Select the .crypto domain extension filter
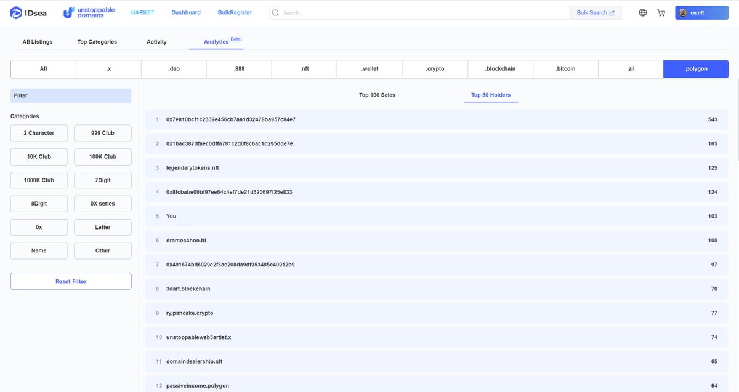Viewport: 739px width, 392px height. tap(435, 68)
